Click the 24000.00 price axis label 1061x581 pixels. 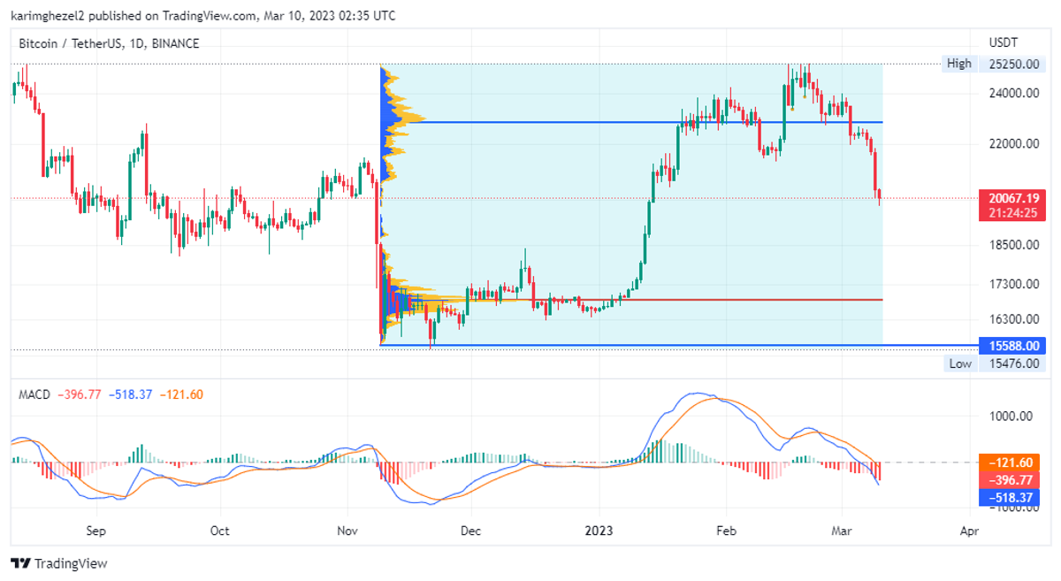(1011, 93)
